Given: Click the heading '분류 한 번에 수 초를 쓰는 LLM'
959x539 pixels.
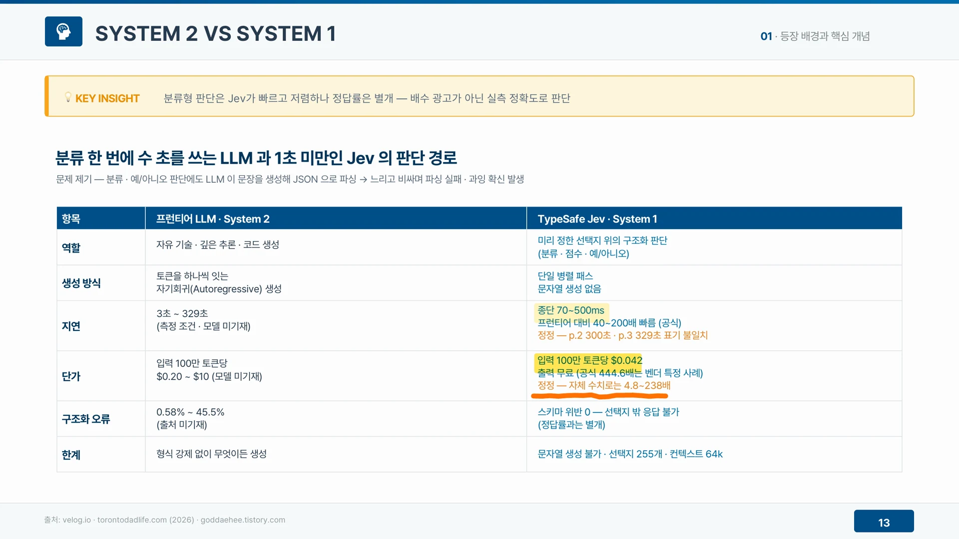Looking at the screenshot, I should pyautogui.click(x=256, y=158).
